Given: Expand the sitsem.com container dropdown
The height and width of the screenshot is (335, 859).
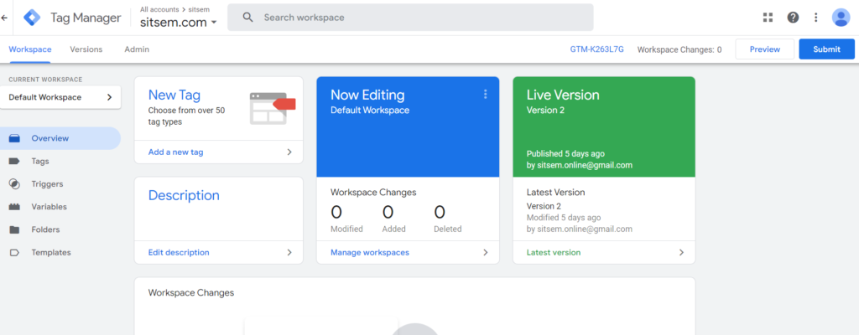Looking at the screenshot, I should pyautogui.click(x=214, y=23).
